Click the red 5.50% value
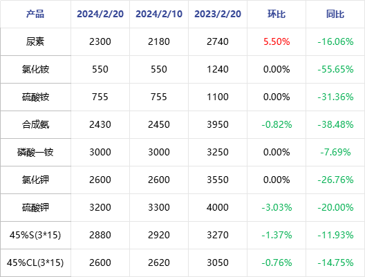This screenshot has height=277, width=365. point(277,42)
